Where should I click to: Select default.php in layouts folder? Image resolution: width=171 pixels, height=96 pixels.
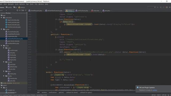click(12, 67)
